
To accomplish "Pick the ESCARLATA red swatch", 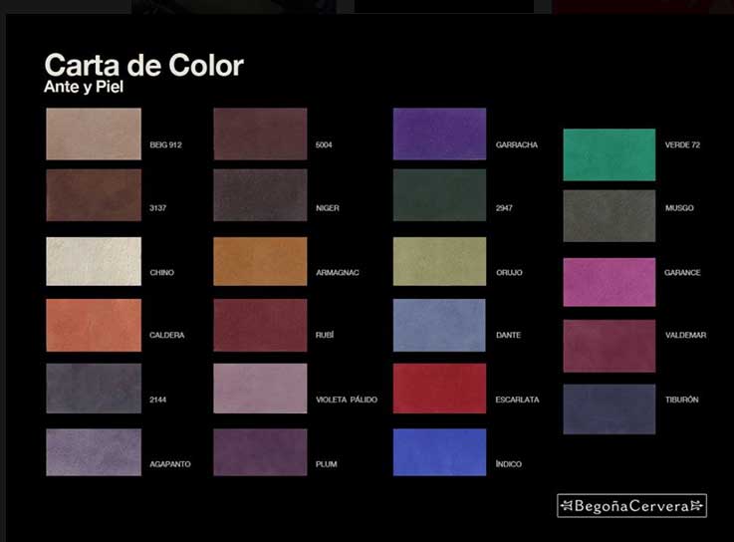I will pos(439,389).
